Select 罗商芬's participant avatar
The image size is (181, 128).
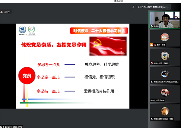point(165,55)
